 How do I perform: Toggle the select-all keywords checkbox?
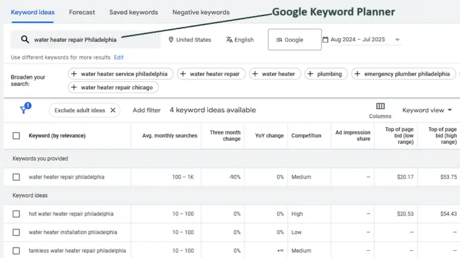pos(16,136)
